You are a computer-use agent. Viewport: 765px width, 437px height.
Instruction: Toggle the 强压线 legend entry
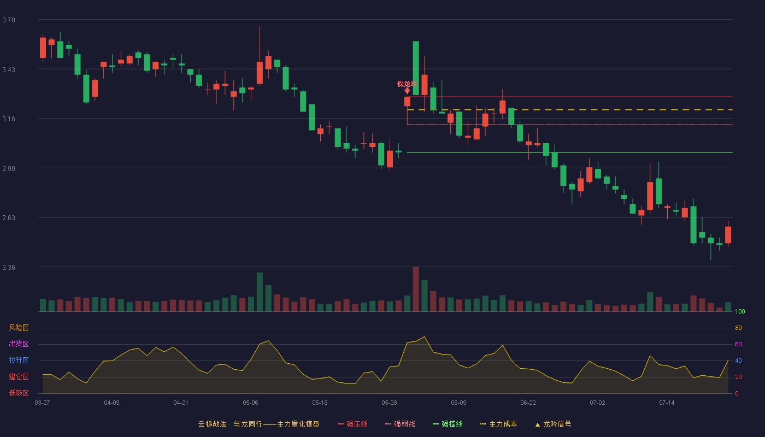tap(352, 424)
